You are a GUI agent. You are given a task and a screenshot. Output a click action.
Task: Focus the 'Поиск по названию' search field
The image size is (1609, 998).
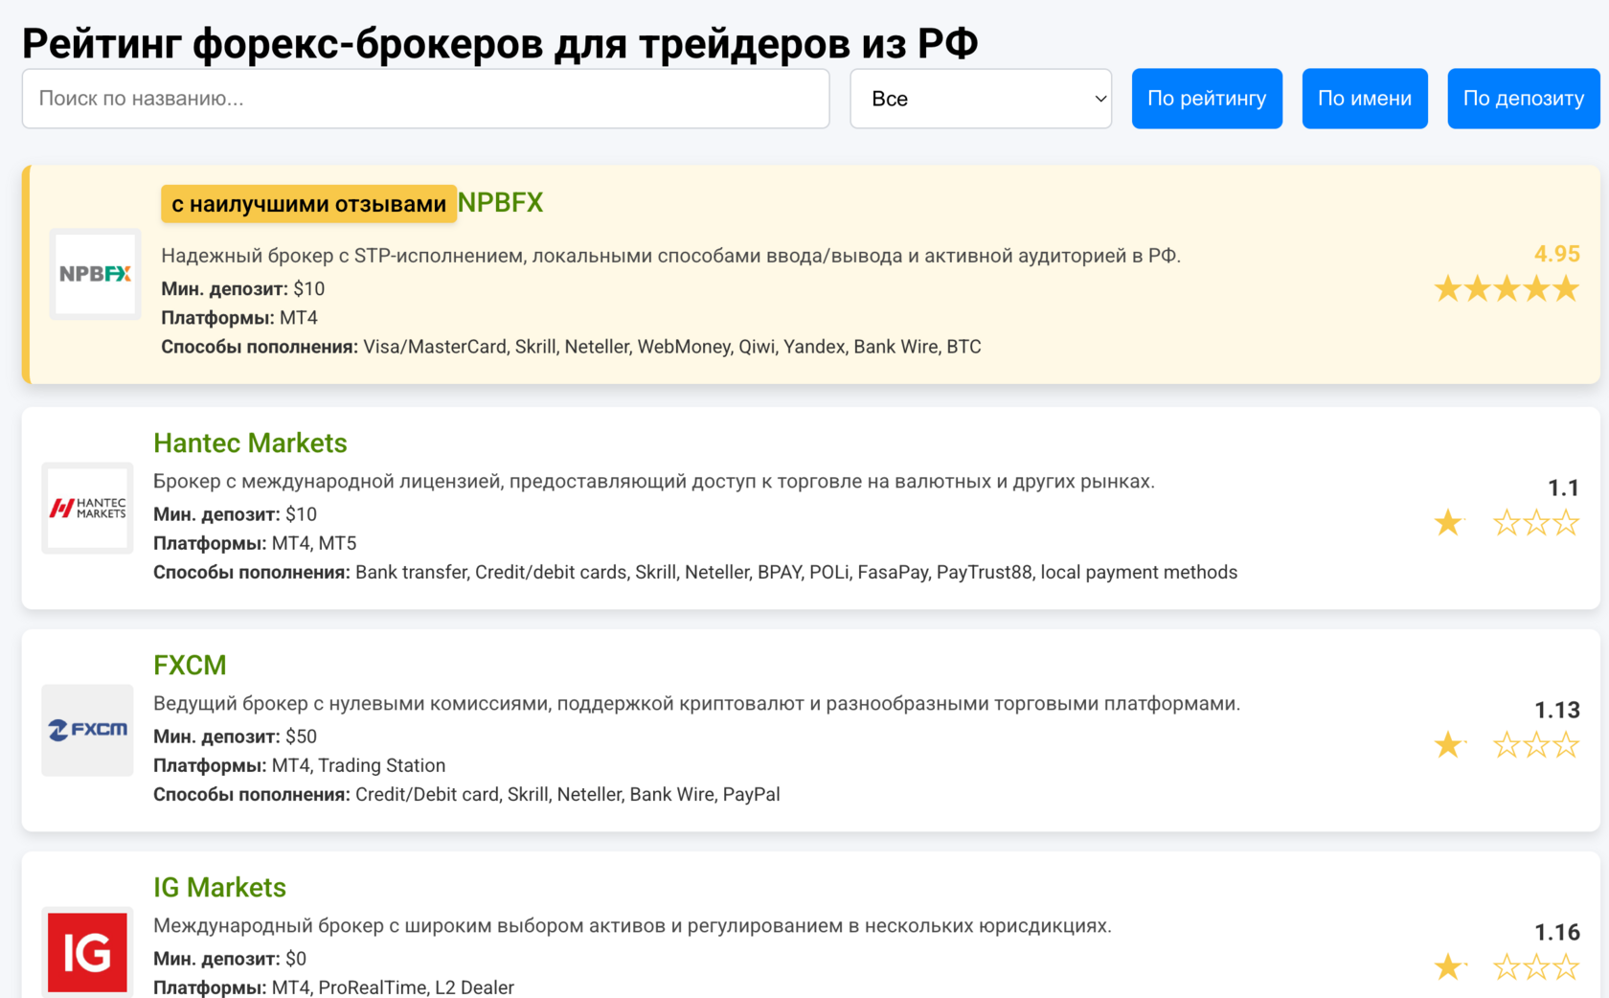tap(426, 99)
